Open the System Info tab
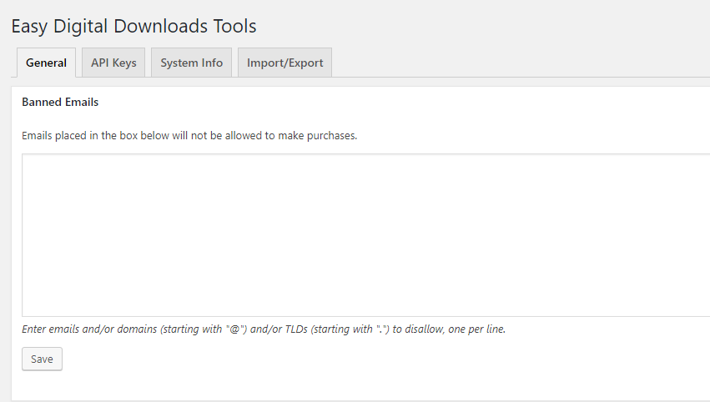This screenshot has height=402, width=710. click(x=192, y=63)
